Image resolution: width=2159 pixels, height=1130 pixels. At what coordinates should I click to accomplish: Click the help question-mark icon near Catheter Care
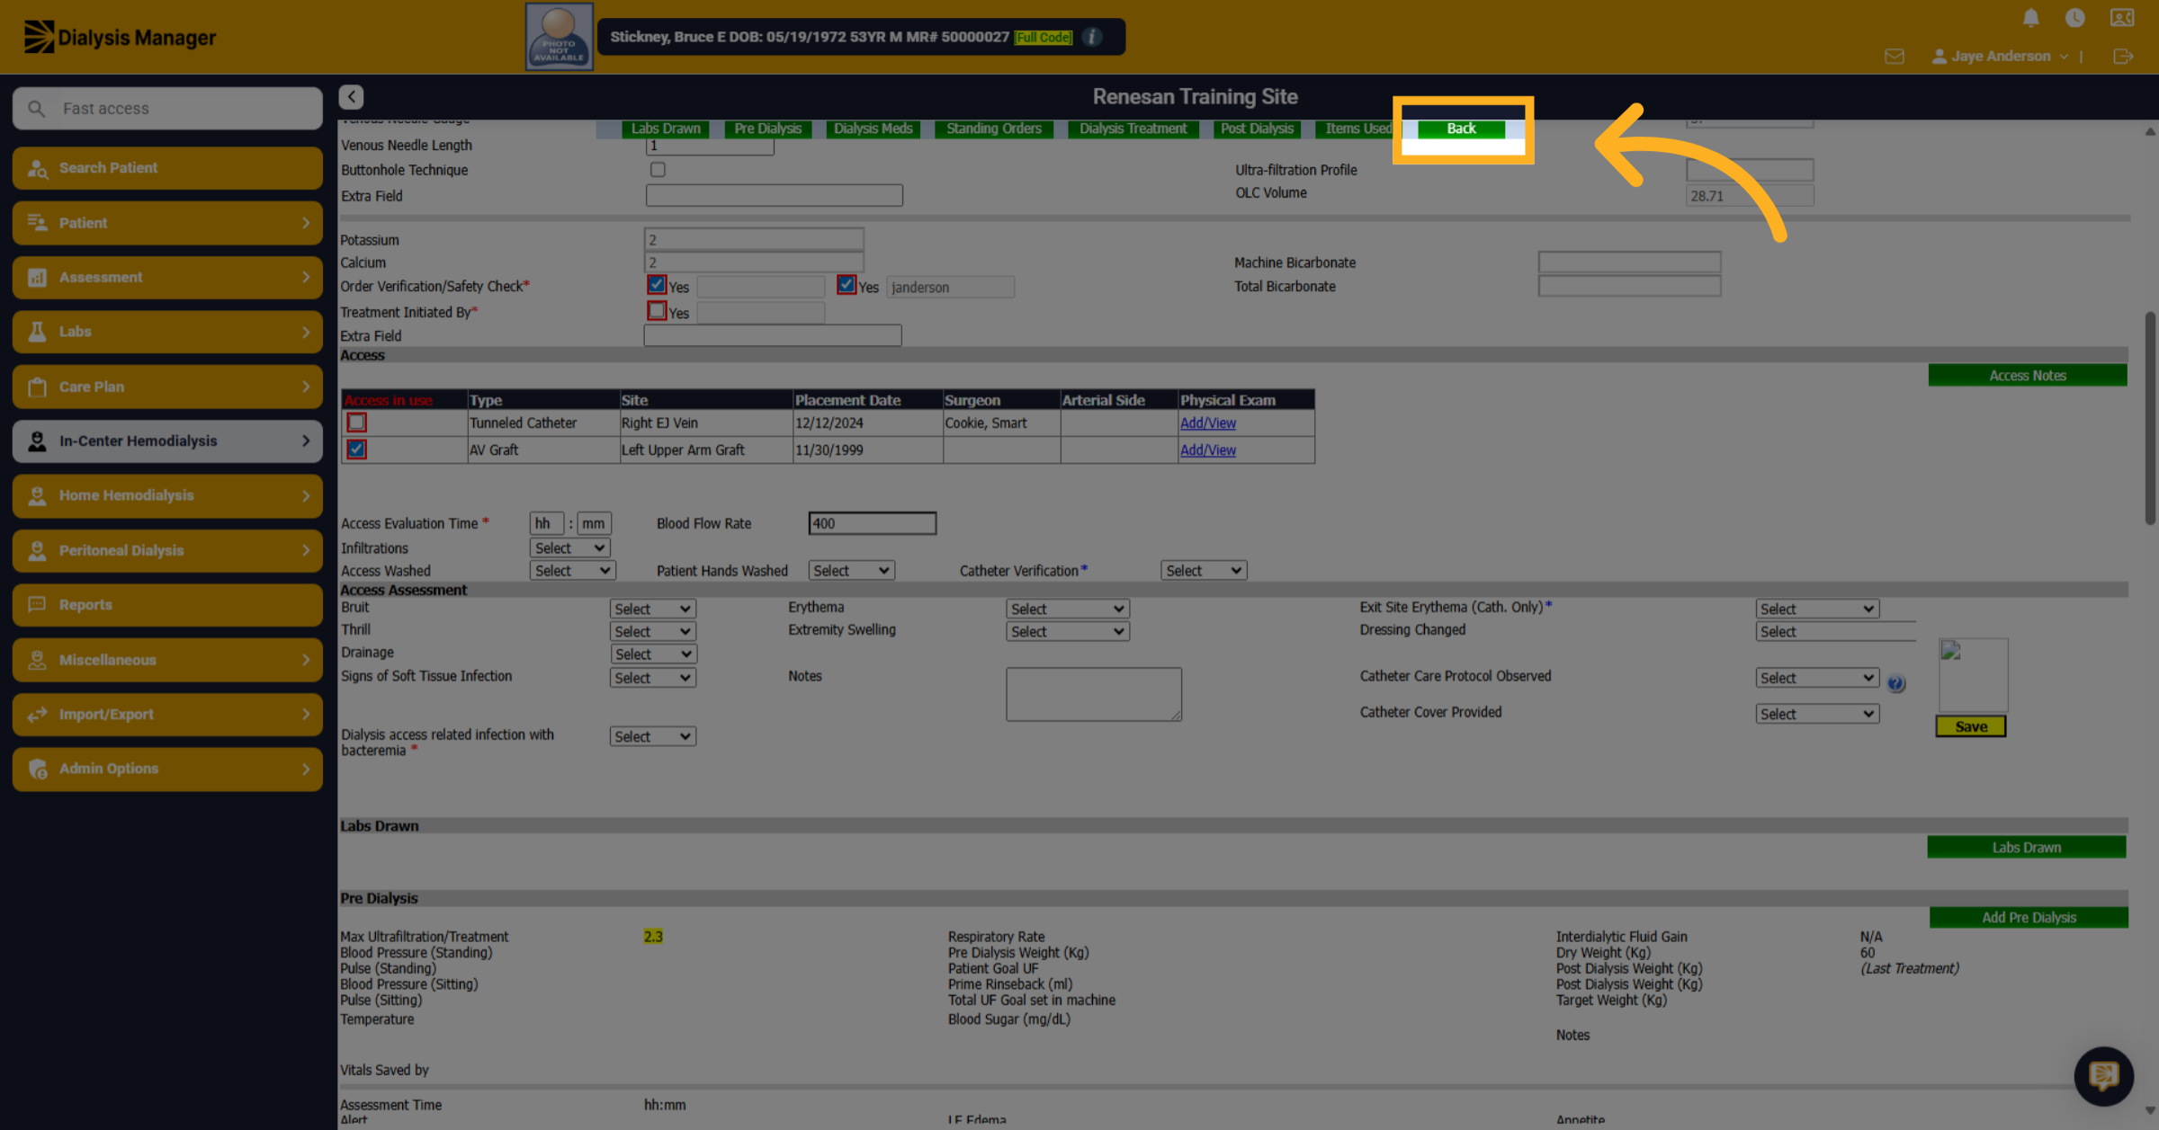click(1895, 684)
